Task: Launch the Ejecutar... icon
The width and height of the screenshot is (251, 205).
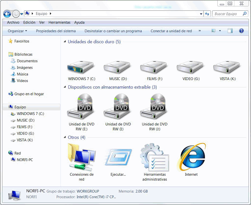Action: 118,158
